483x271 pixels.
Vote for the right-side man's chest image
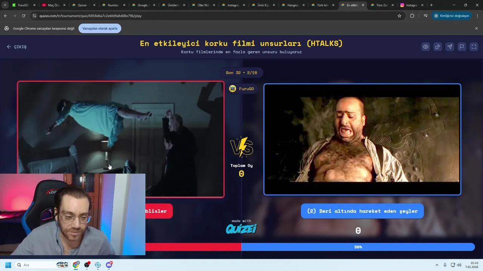[x=362, y=139]
